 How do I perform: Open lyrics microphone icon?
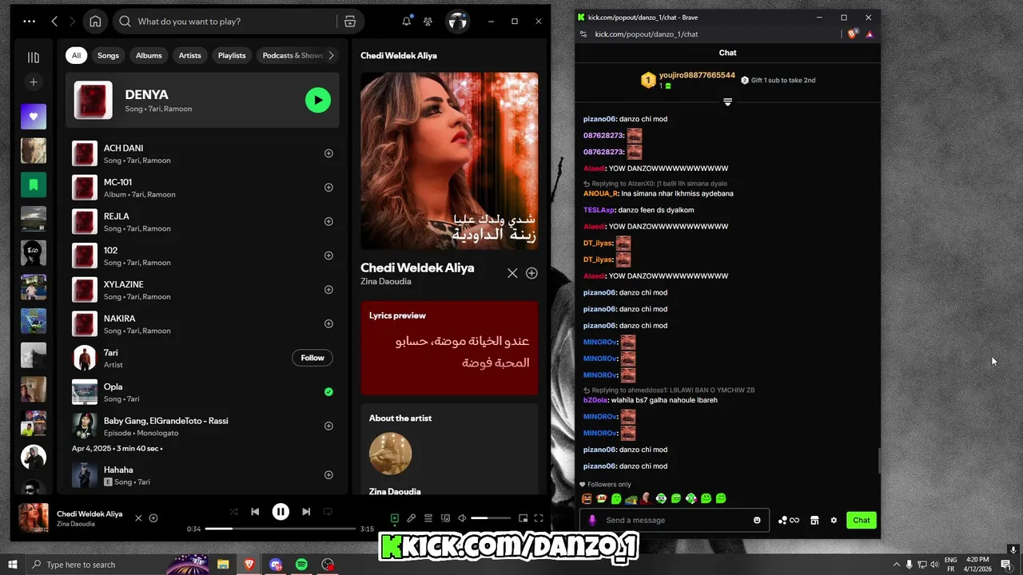click(412, 518)
